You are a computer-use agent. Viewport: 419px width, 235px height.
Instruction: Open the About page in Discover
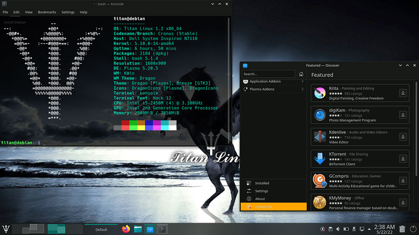(260, 199)
